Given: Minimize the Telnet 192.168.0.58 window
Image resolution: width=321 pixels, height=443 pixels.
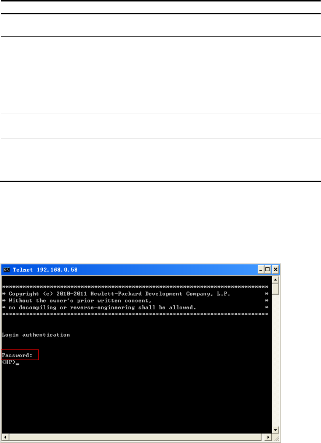Looking at the screenshot, I should click(x=261, y=270).
